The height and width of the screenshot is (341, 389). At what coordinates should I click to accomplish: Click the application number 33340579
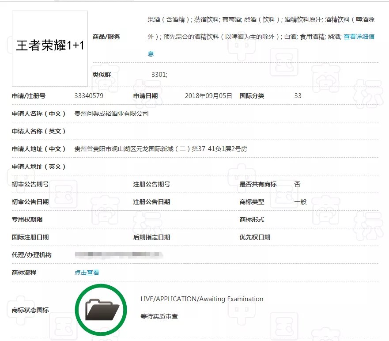point(89,96)
